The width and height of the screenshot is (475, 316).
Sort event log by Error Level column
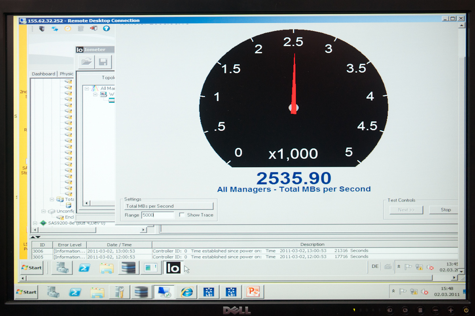[70, 245]
